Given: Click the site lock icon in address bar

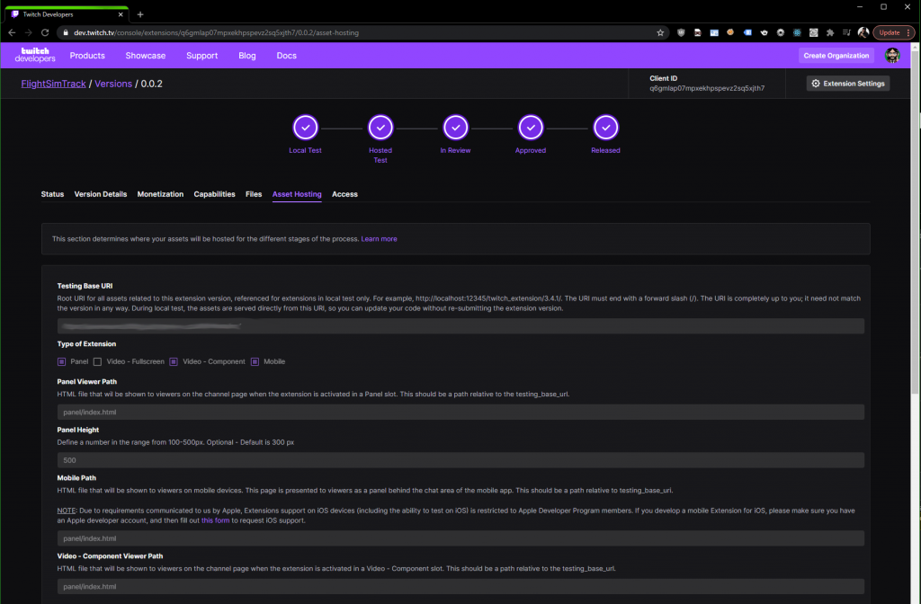Looking at the screenshot, I should click(x=66, y=33).
